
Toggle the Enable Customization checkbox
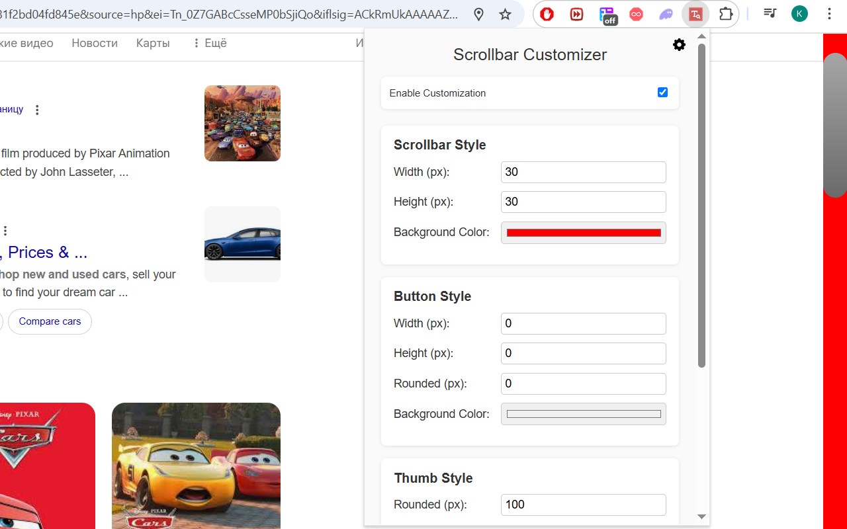coord(662,93)
